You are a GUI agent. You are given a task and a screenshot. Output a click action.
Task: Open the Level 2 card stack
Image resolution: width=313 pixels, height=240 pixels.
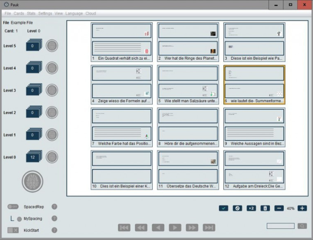pyautogui.click(x=34, y=112)
